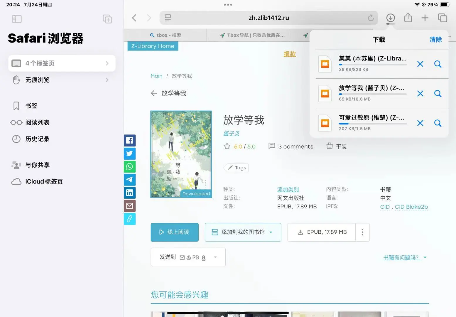Share the book on LinkedIn

coord(129,193)
